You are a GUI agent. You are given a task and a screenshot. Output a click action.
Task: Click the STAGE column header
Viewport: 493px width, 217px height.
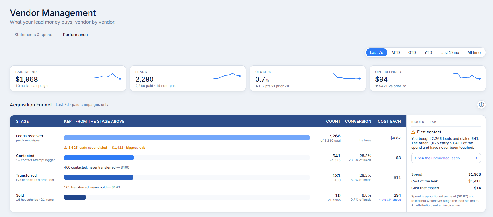tap(23, 121)
